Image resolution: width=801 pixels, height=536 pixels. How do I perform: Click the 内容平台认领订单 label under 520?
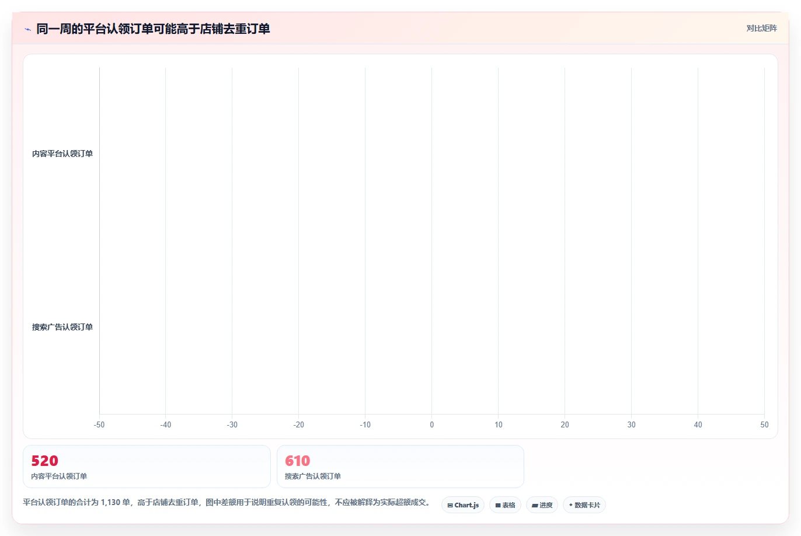(x=59, y=476)
